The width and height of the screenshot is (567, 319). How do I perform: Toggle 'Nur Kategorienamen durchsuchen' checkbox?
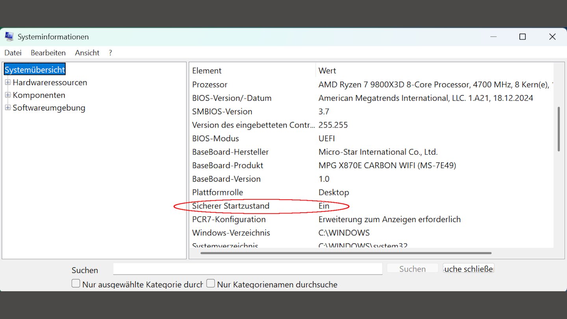point(211,284)
